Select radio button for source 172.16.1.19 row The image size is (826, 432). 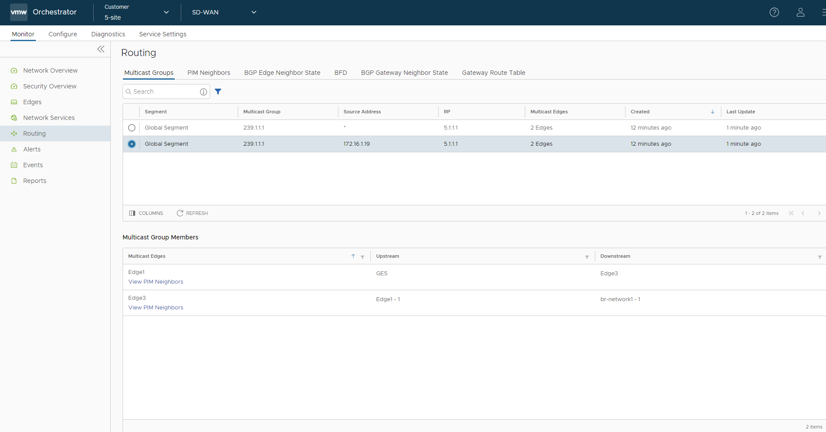click(x=132, y=144)
